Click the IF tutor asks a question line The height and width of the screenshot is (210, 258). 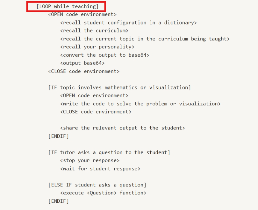click(x=109, y=152)
